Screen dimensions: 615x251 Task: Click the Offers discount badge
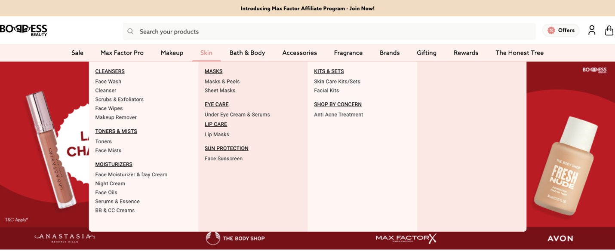pos(561,30)
